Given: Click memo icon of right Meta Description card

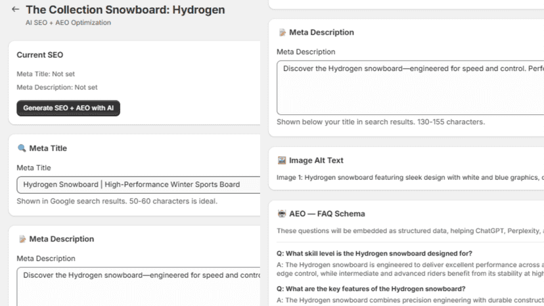Looking at the screenshot, I should (282, 32).
